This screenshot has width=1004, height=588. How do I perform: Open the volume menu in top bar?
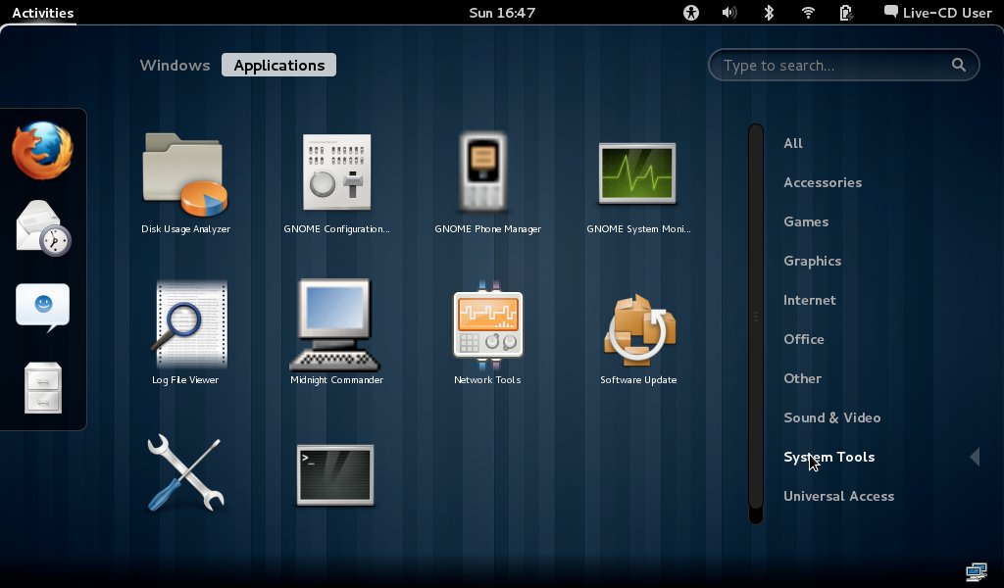pos(729,13)
